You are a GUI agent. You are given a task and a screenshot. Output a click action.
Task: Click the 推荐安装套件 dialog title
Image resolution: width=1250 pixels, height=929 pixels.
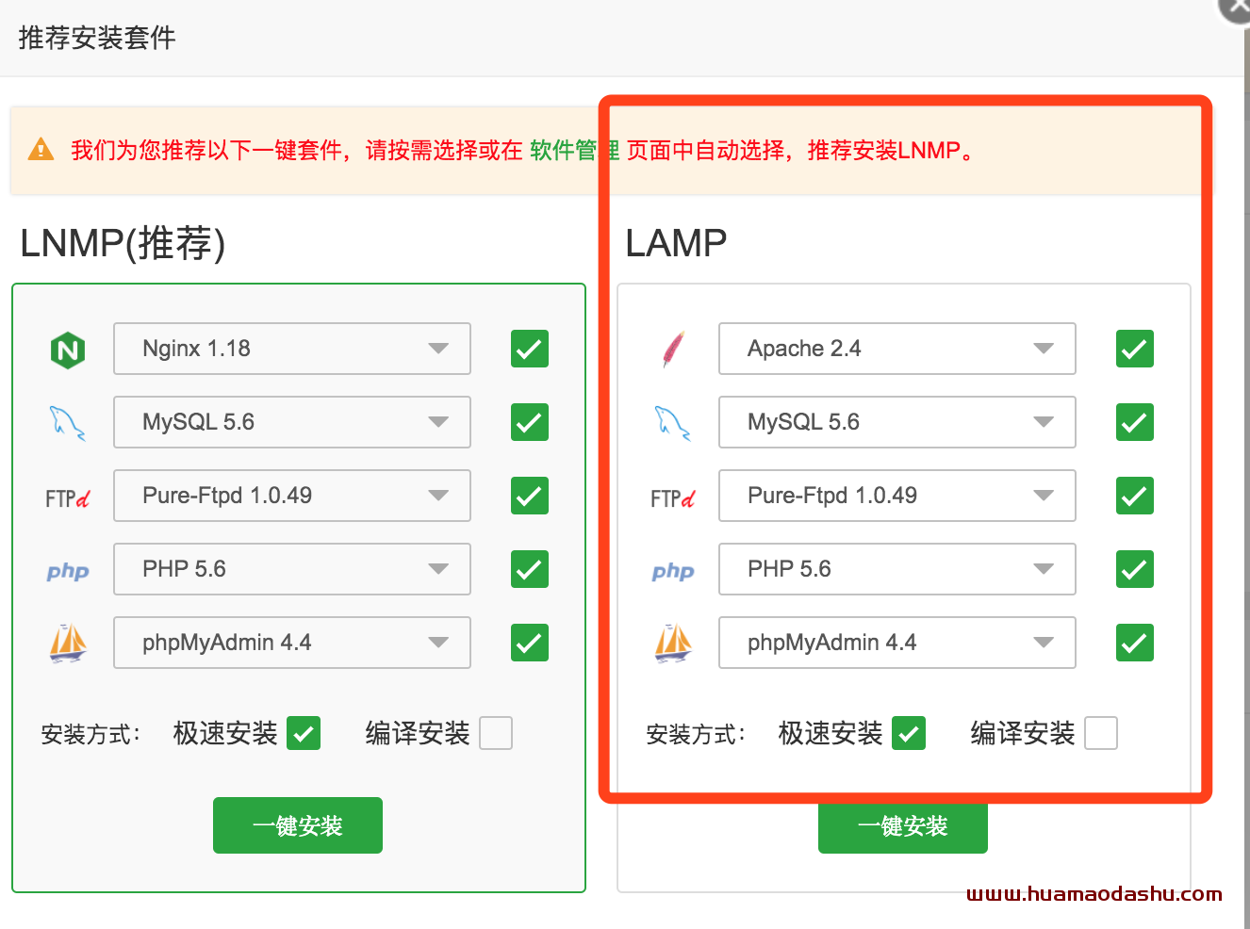[97, 38]
